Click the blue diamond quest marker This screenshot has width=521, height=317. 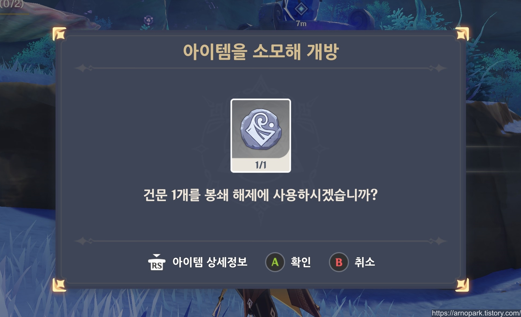[301, 9]
